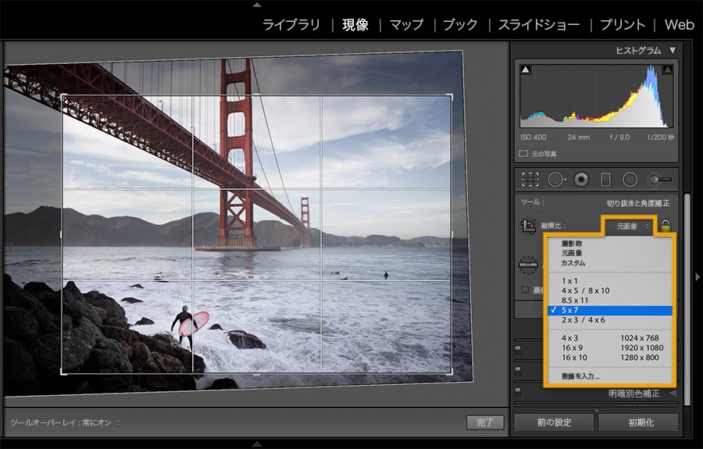703x449 pixels.
Task: Click the crop overlay right edge handle
Action: click(x=451, y=234)
